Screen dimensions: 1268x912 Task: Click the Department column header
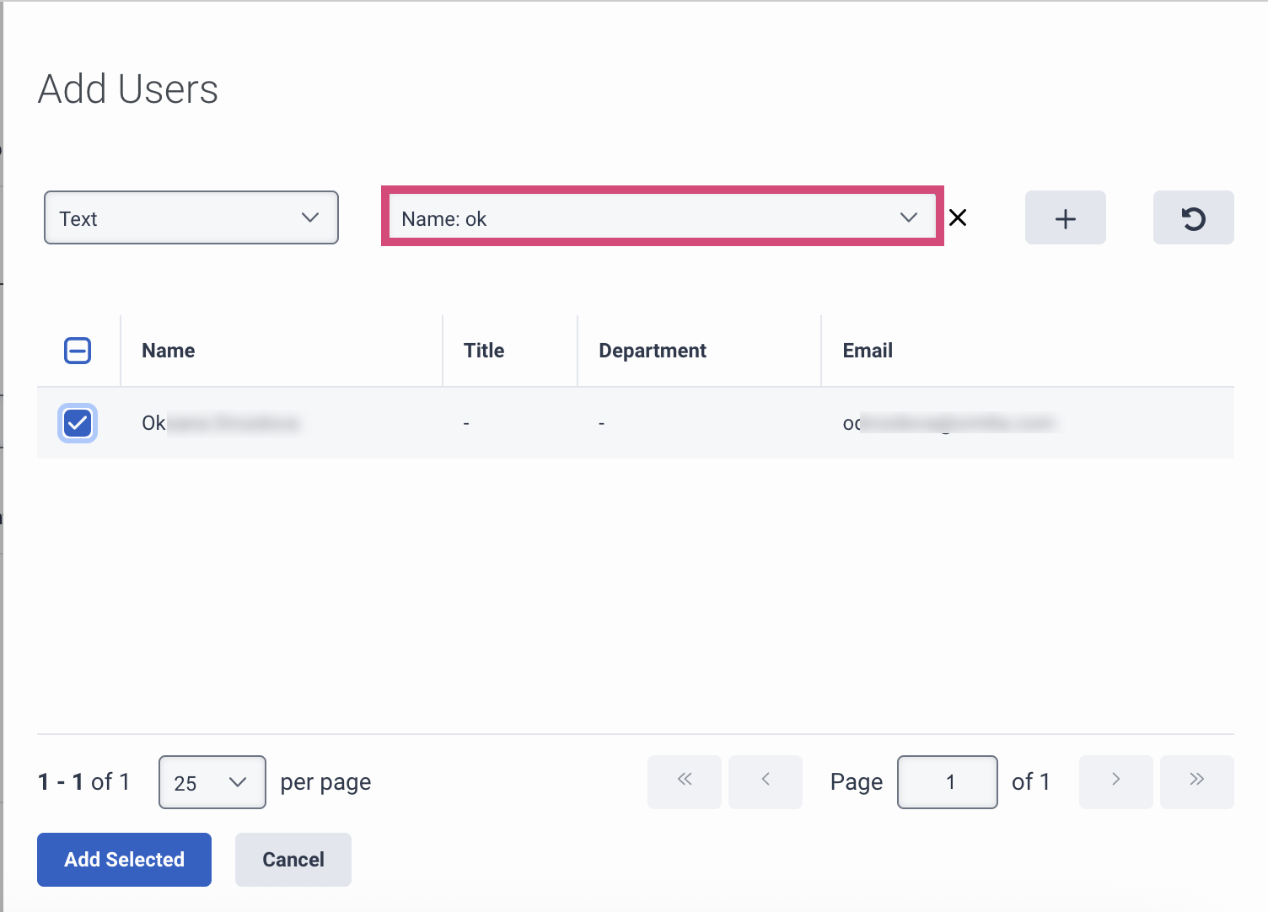pyautogui.click(x=653, y=351)
